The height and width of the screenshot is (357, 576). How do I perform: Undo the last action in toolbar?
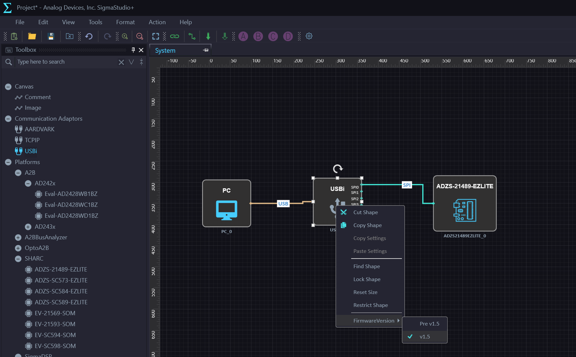point(89,36)
